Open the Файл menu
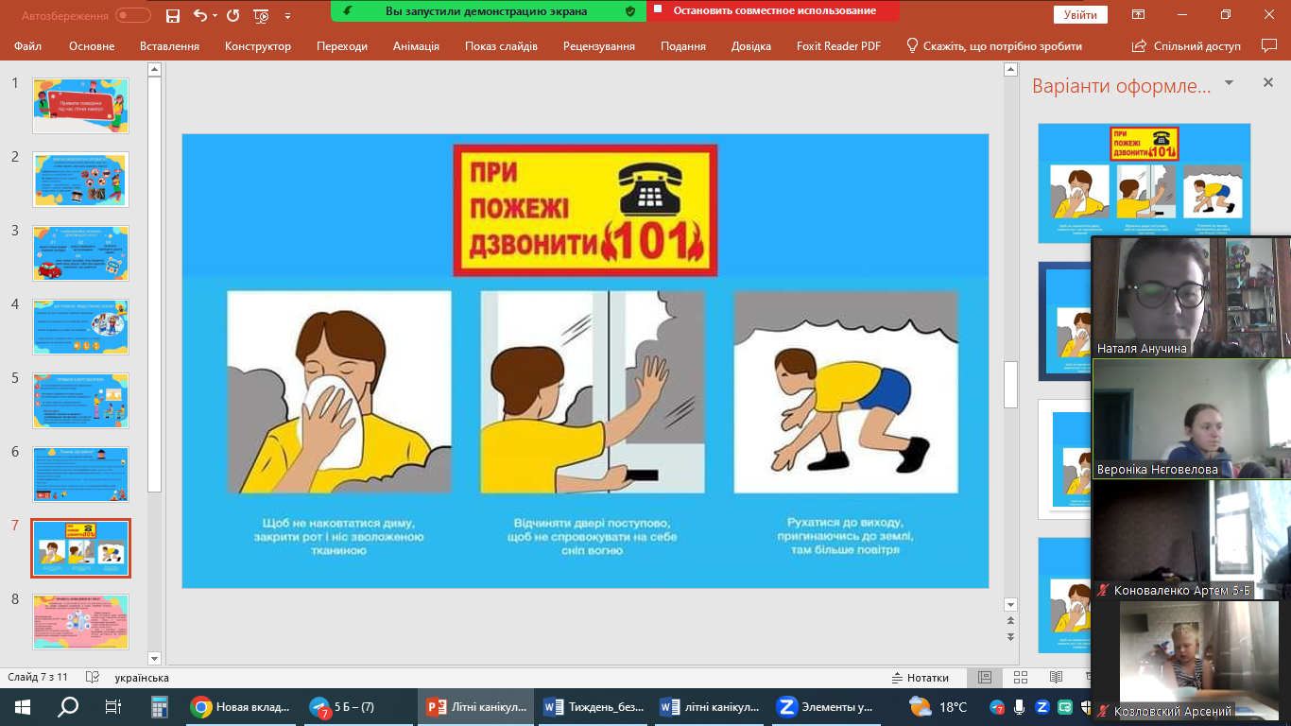The image size is (1291, 726). click(28, 45)
